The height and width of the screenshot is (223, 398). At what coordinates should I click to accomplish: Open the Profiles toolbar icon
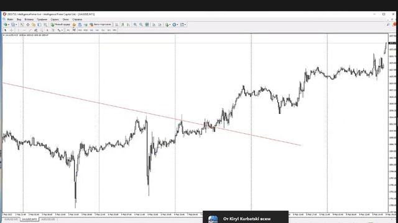point(12,25)
